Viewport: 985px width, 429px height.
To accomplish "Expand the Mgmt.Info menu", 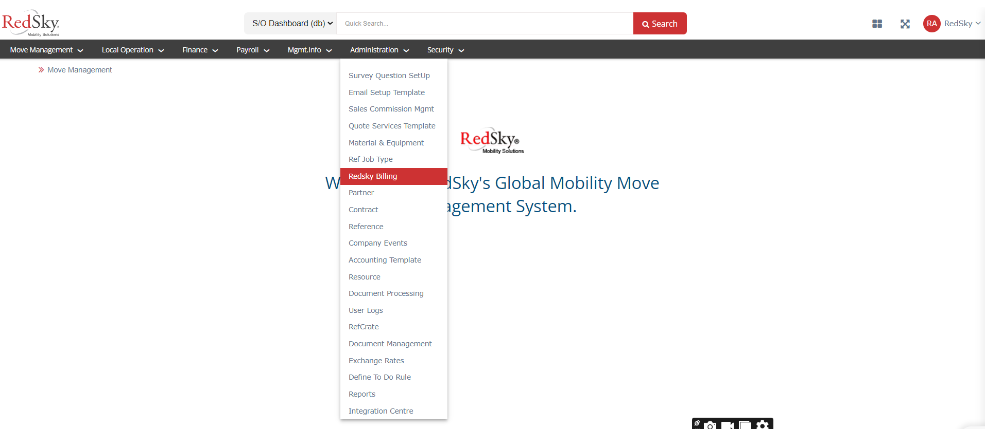I will 309,50.
